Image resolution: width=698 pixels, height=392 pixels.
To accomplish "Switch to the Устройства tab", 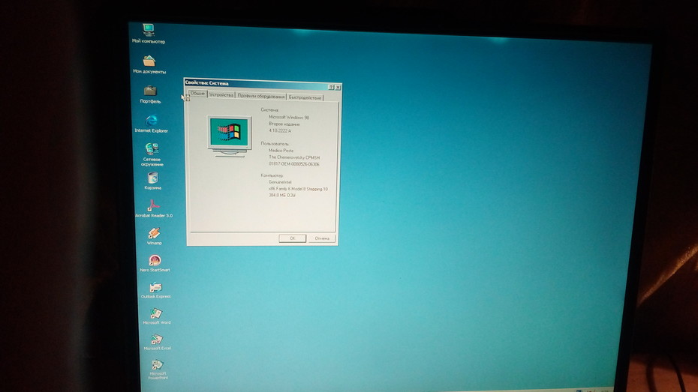I will (221, 95).
